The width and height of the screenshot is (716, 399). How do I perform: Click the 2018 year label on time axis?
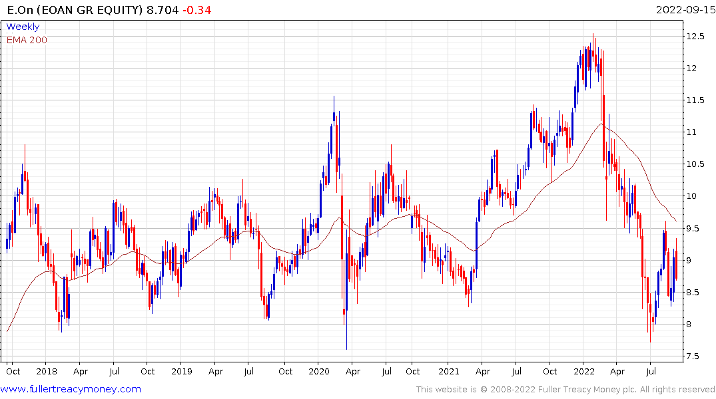[x=47, y=371]
